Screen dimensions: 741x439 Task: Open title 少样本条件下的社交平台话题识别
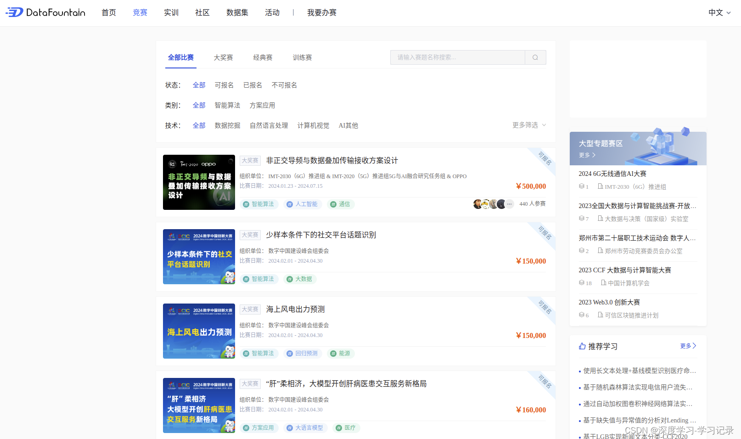(321, 235)
